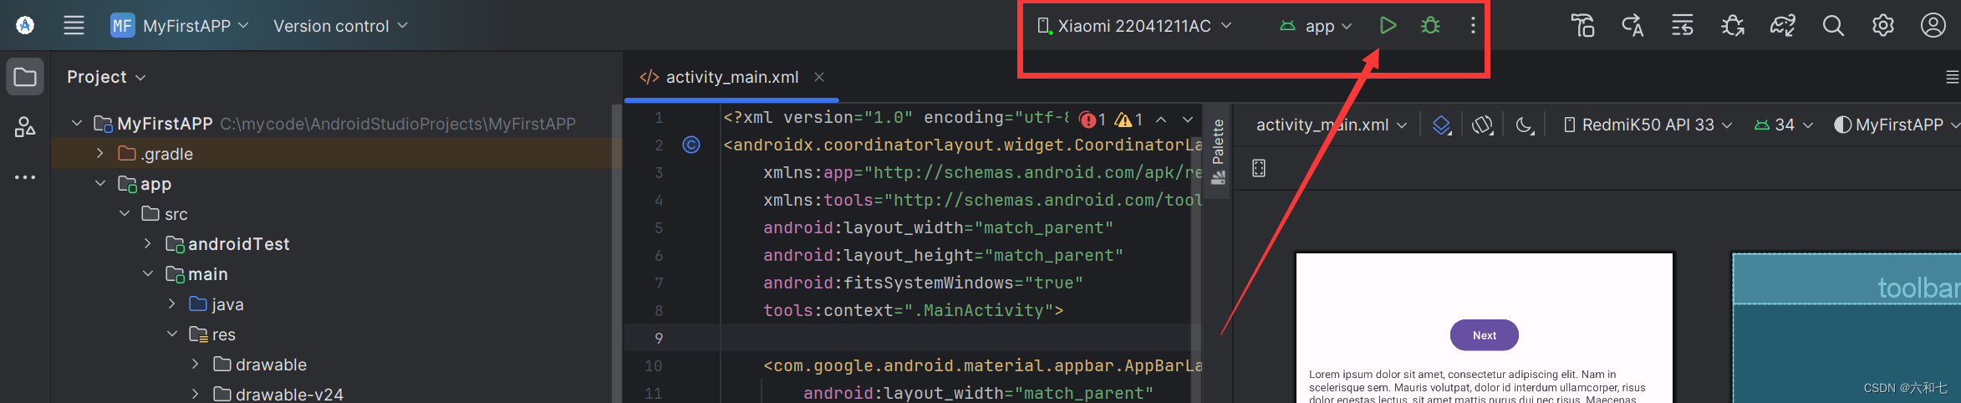Open the MyFirstAPP project dropdown
The image size is (1961, 403).
[x=181, y=26]
